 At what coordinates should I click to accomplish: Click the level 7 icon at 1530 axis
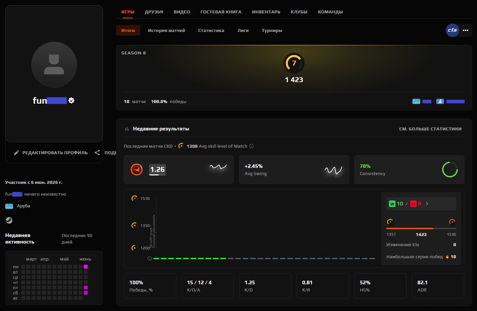pyautogui.click(x=134, y=198)
